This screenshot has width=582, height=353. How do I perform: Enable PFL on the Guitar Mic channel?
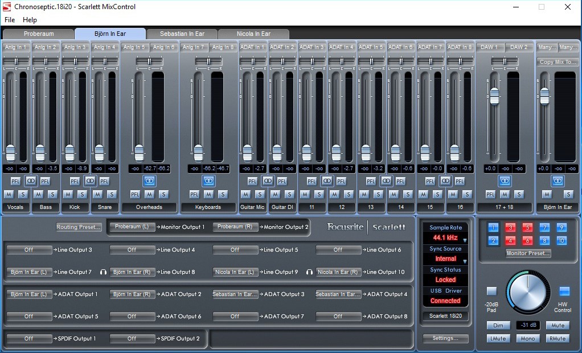point(252,181)
